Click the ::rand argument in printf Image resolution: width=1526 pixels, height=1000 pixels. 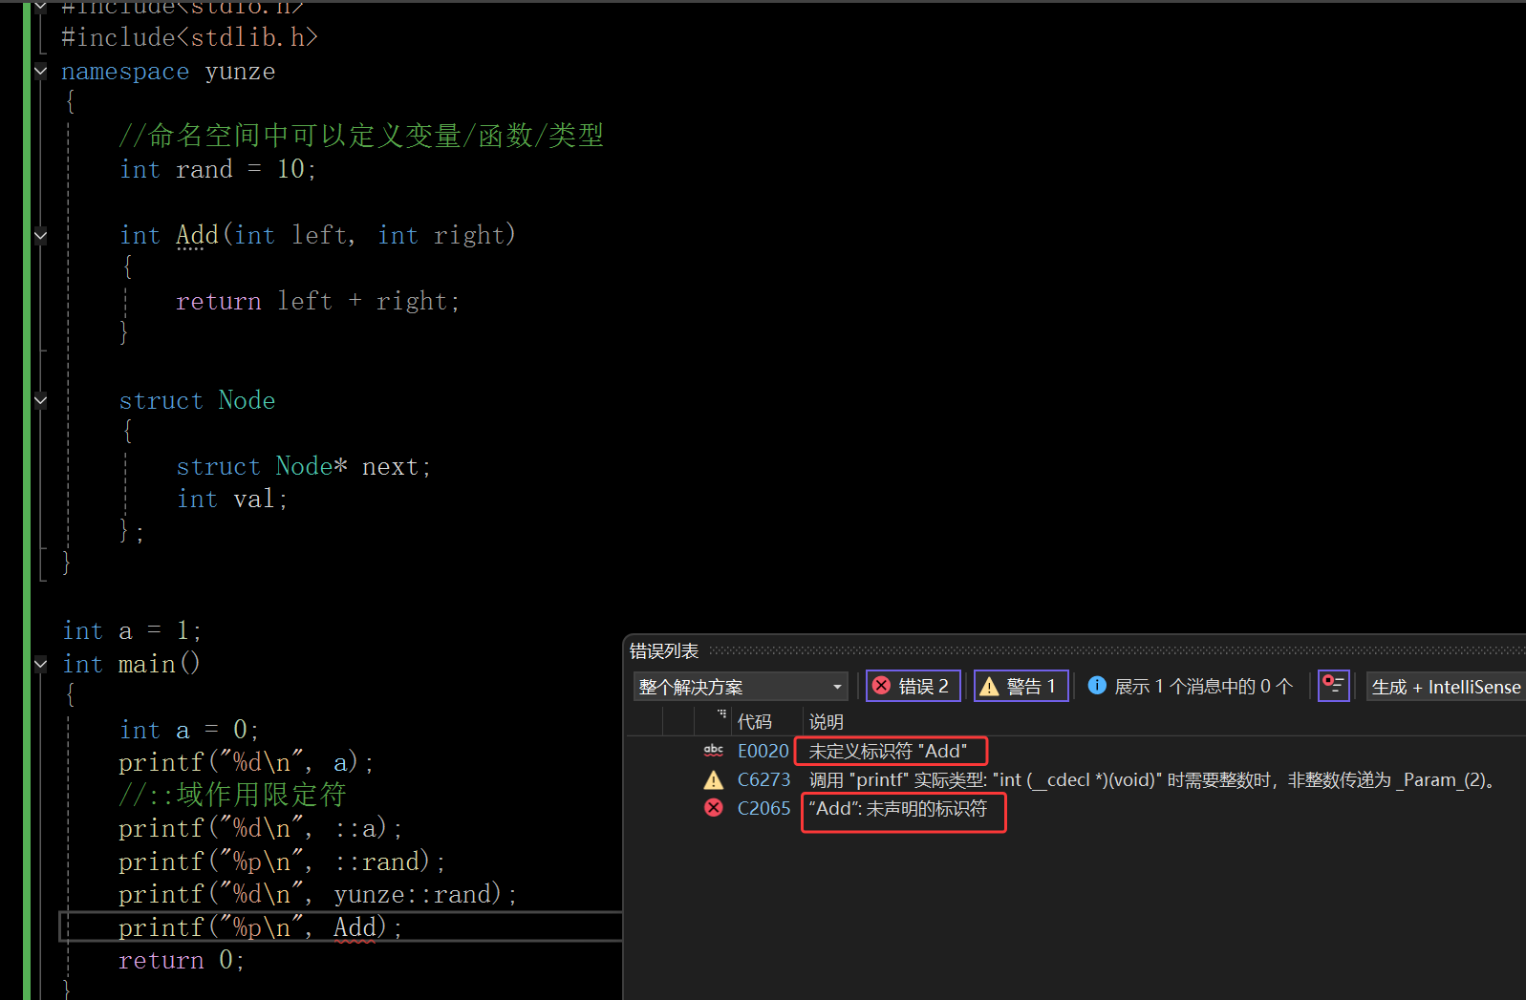tap(376, 862)
